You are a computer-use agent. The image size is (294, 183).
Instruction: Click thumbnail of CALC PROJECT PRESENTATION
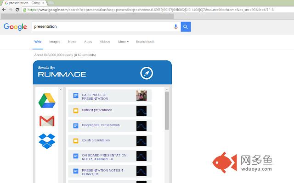141,96
